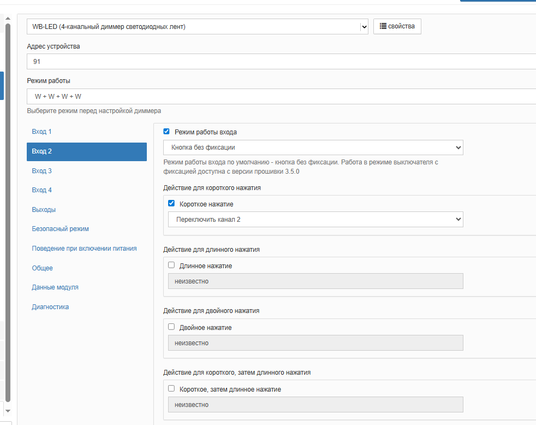Open the Режим работы W + W + W + W selector

click(x=281, y=96)
